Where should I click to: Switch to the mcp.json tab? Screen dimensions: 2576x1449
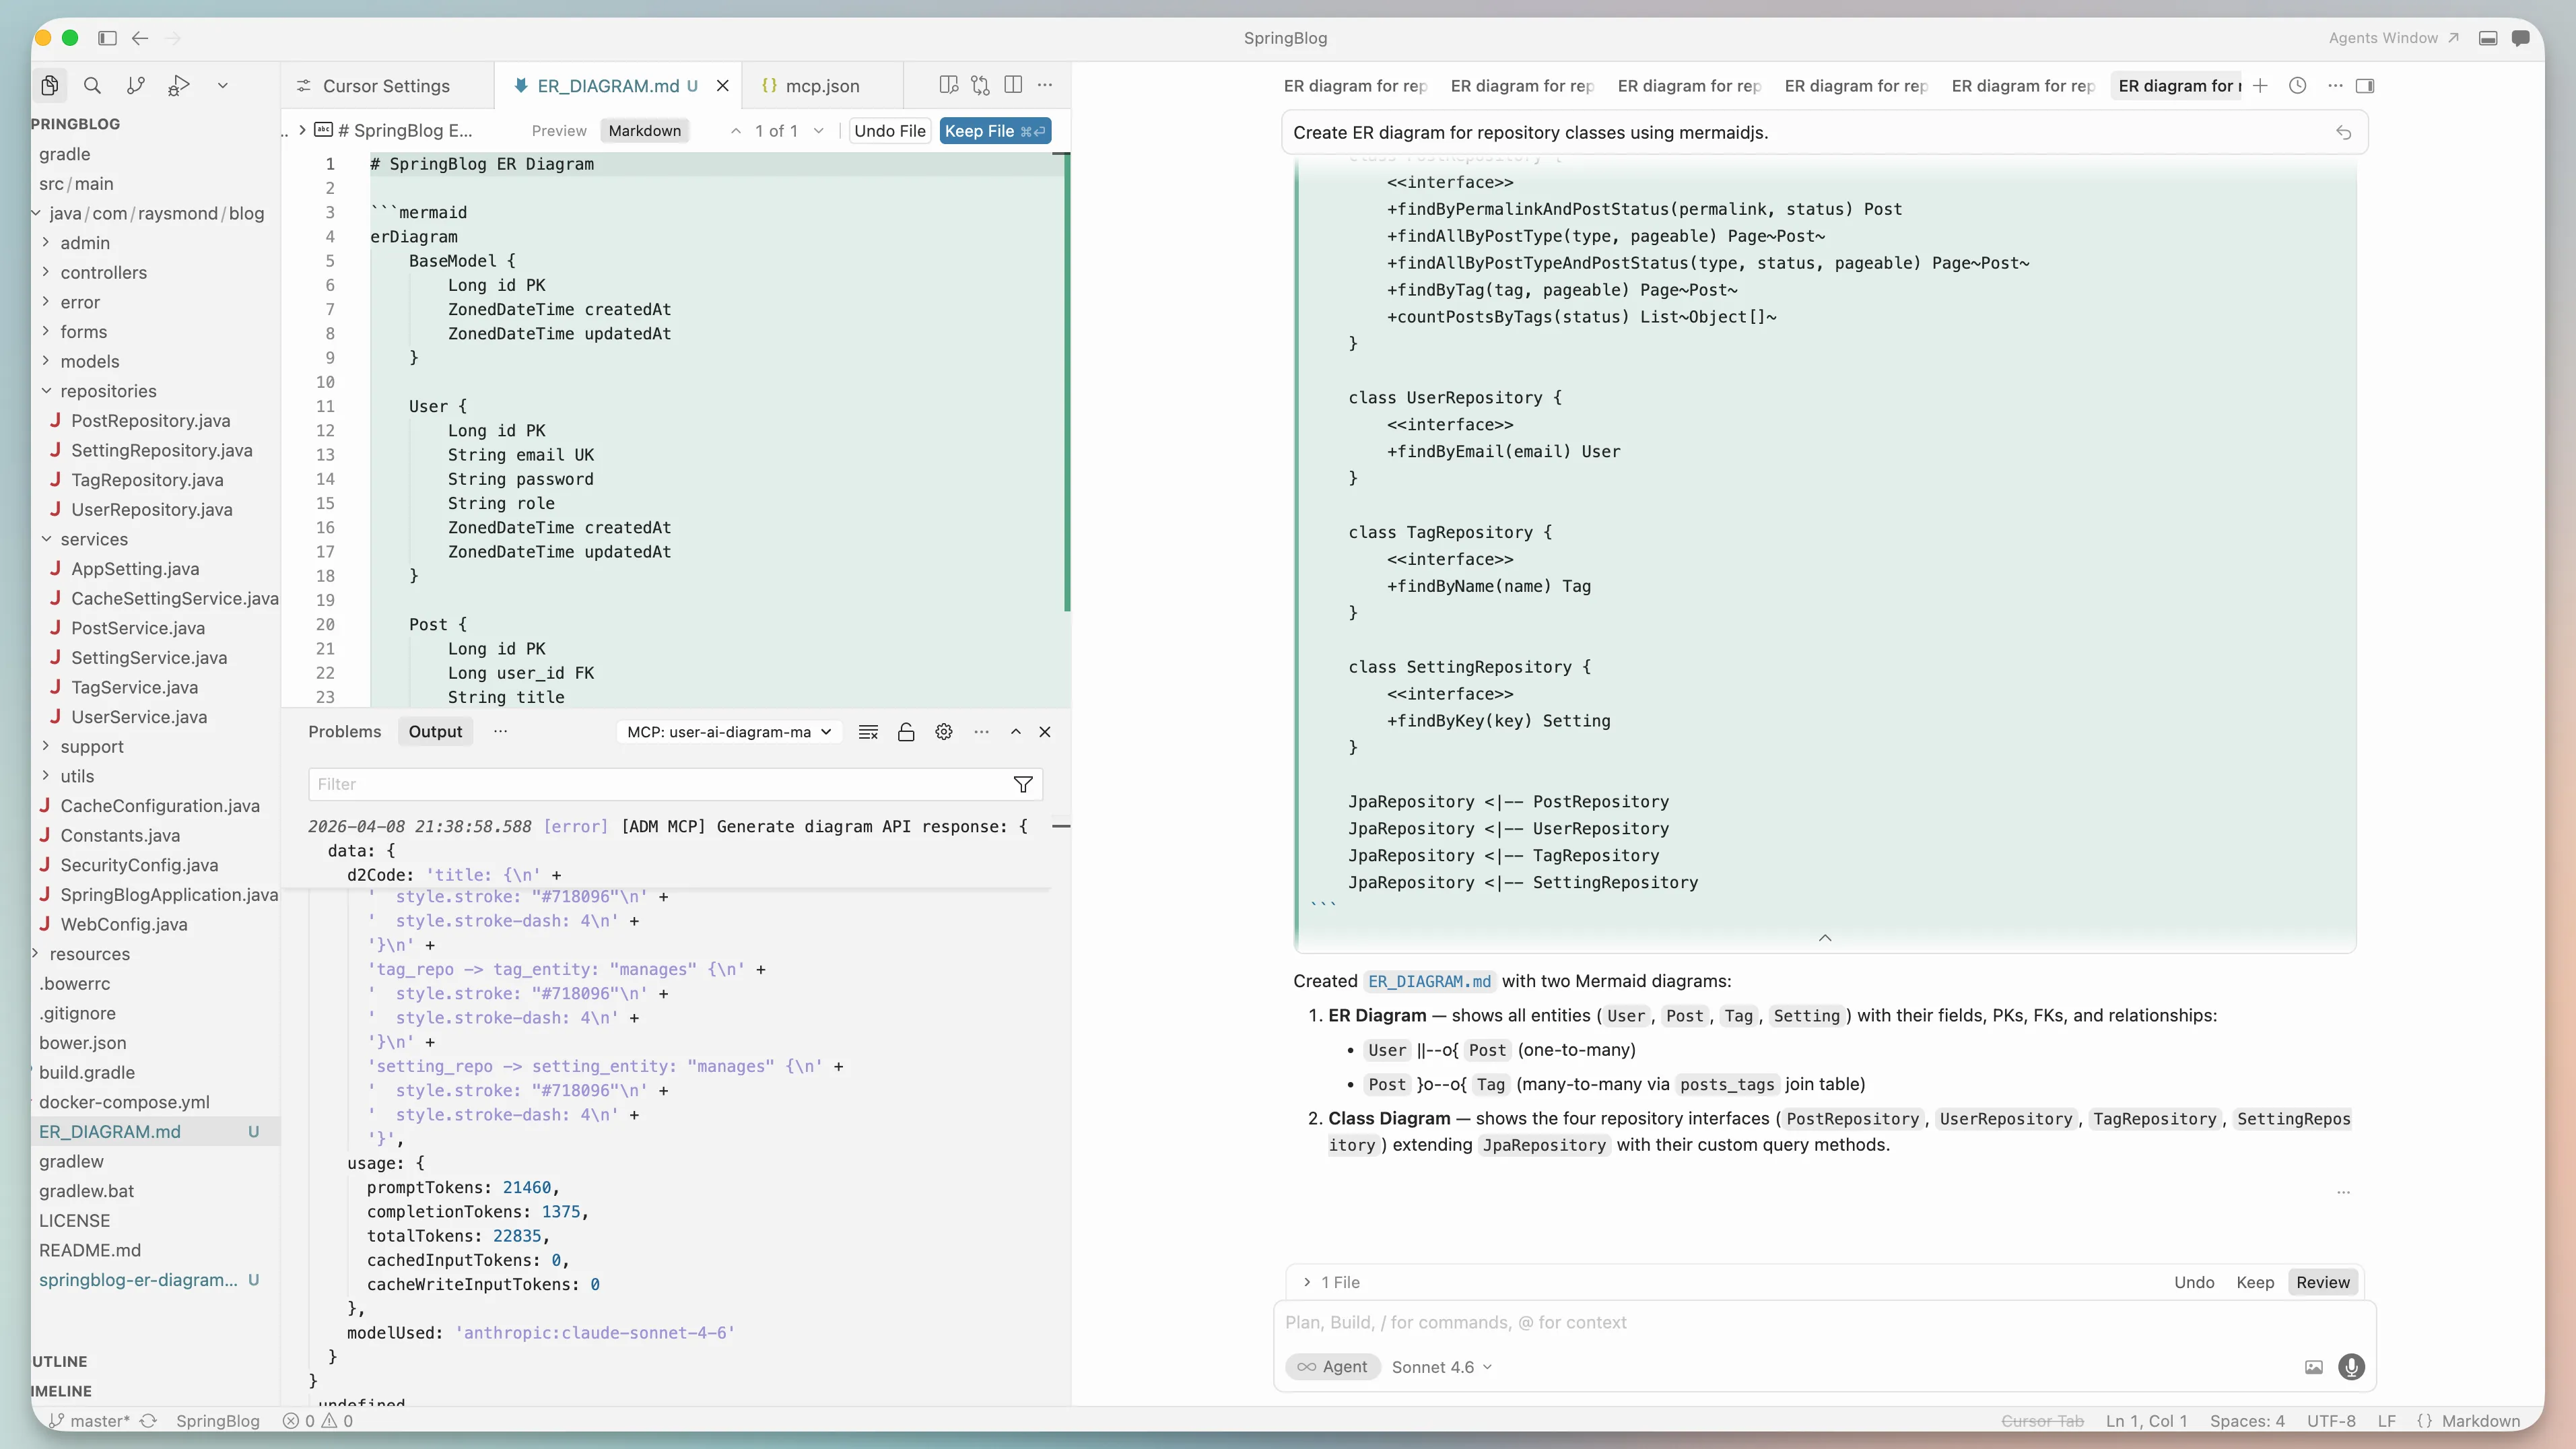pyautogui.click(x=821, y=85)
